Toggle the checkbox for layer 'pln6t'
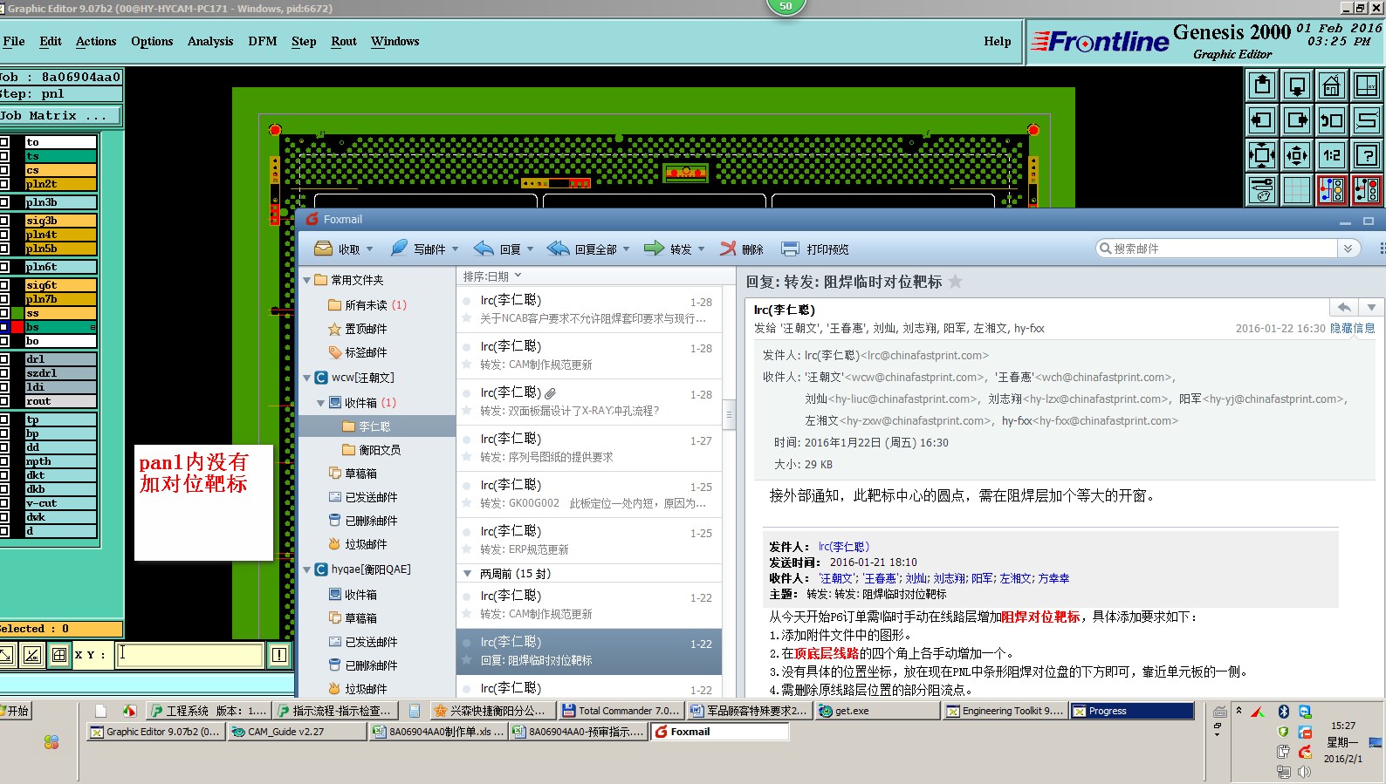This screenshot has height=784, width=1386. pyautogui.click(x=4, y=267)
